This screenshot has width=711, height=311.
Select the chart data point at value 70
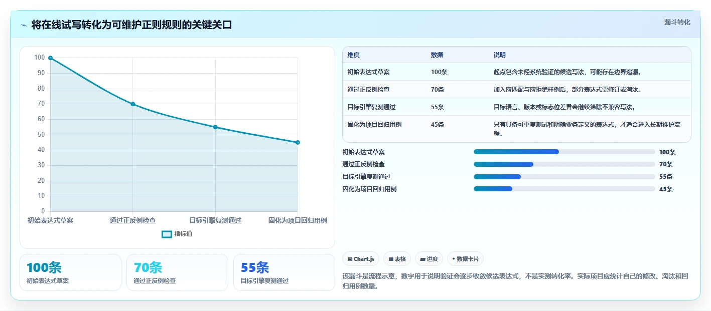[133, 104]
